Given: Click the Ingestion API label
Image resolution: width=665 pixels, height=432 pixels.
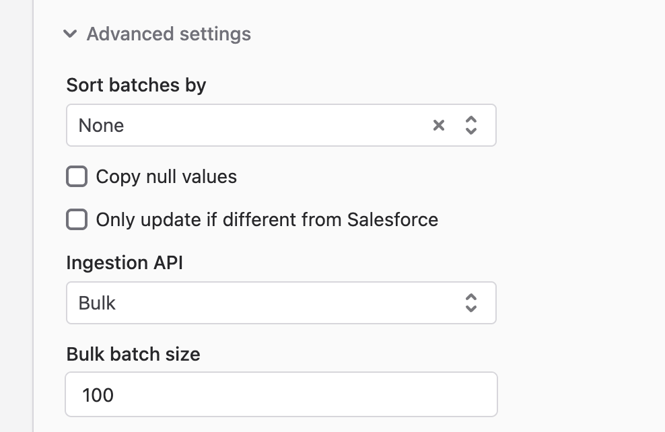Looking at the screenshot, I should click(125, 262).
